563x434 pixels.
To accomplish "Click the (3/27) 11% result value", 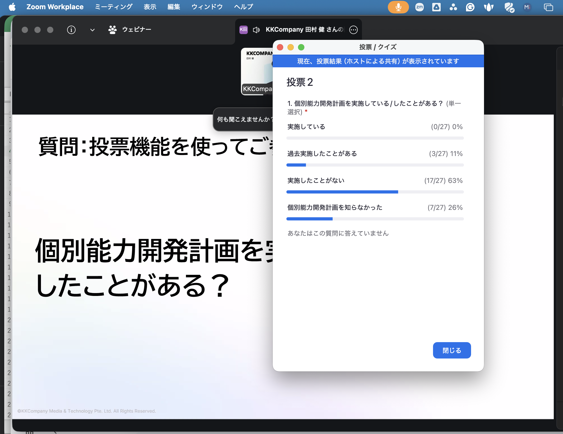I will 446,154.
